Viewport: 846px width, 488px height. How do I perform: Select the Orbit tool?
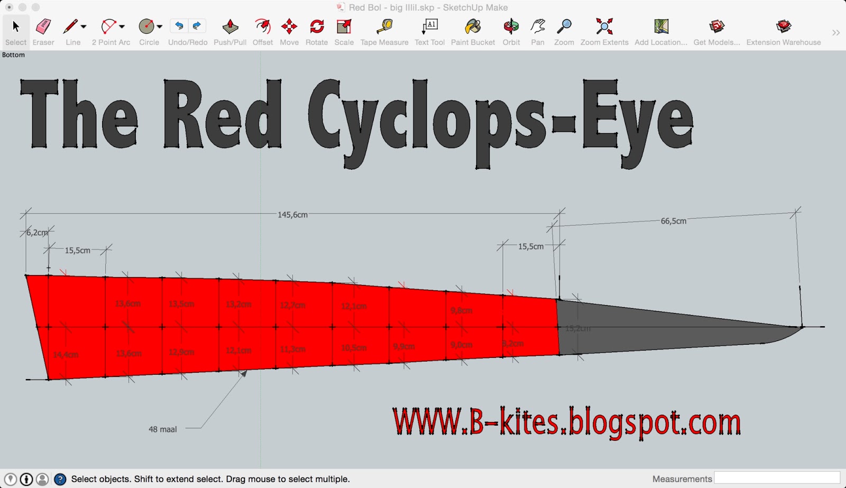[510, 26]
